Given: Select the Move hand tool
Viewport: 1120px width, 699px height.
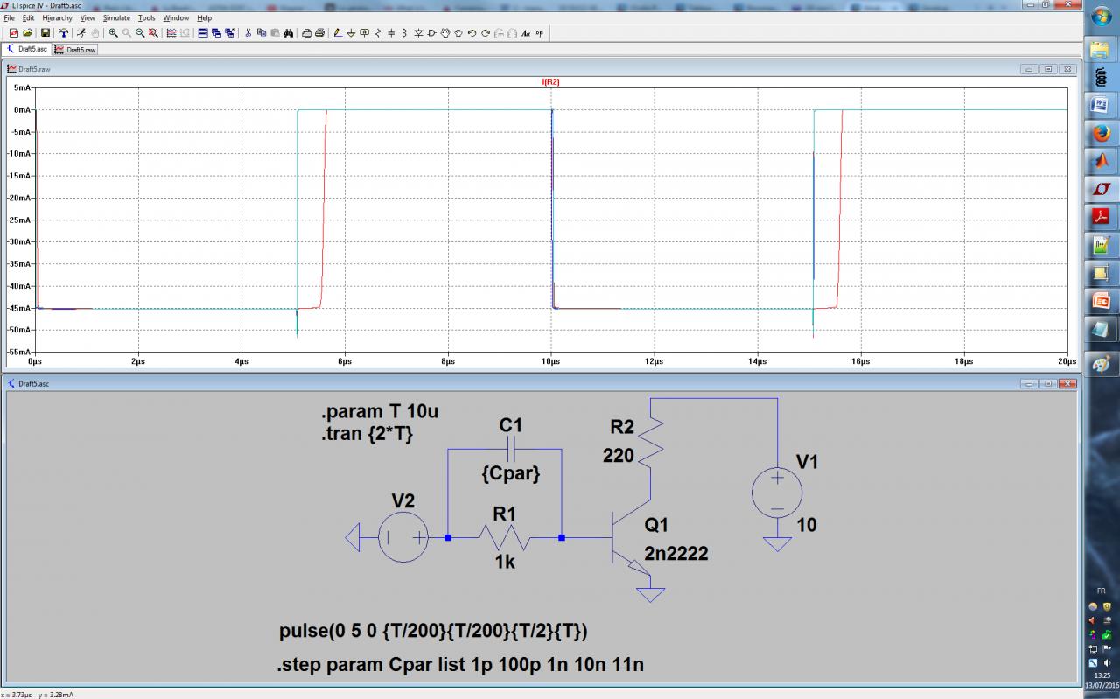Looking at the screenshot, I should click(x=445, y=32).
